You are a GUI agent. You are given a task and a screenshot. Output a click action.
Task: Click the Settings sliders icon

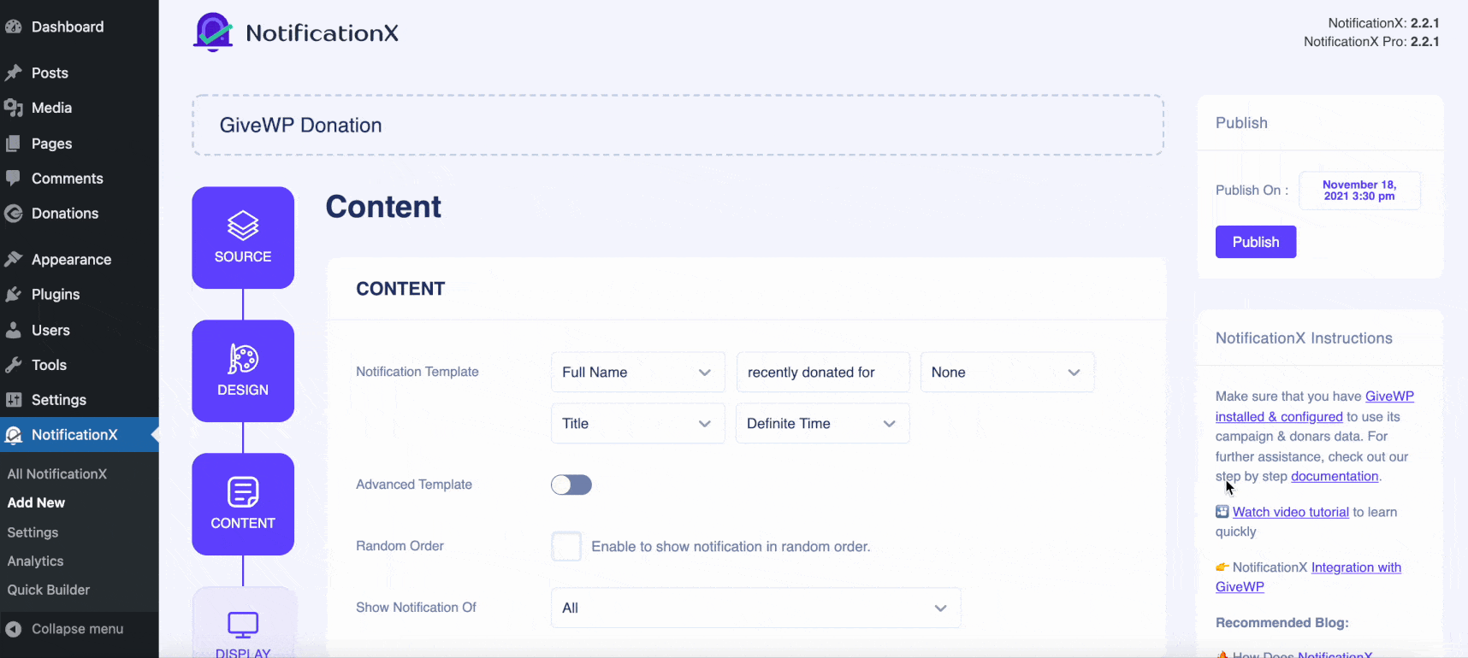[13, 400]
